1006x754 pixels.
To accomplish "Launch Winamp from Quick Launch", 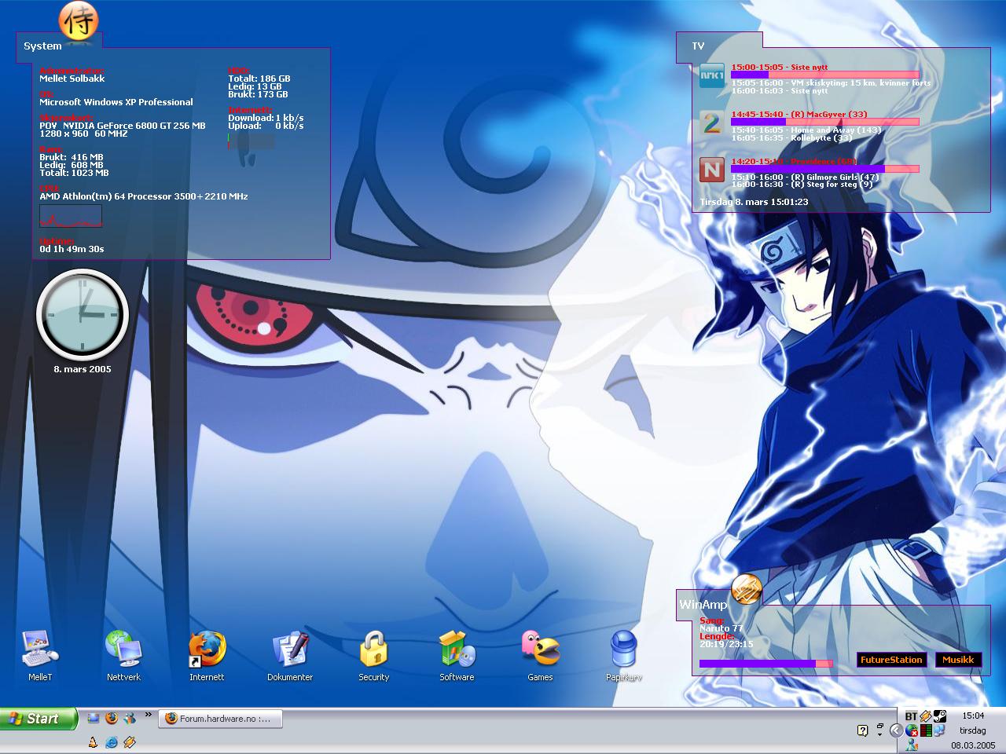I will 130,742.
